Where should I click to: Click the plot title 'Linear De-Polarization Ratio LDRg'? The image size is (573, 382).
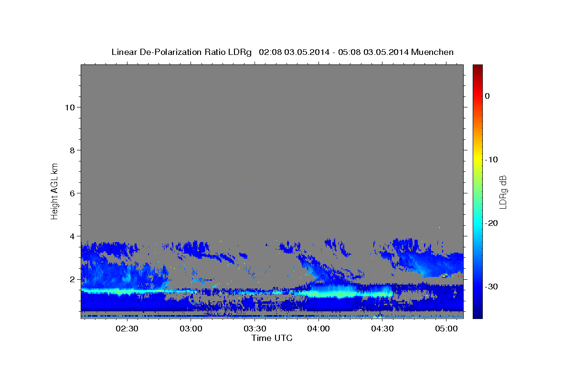[x=181, y=53]
